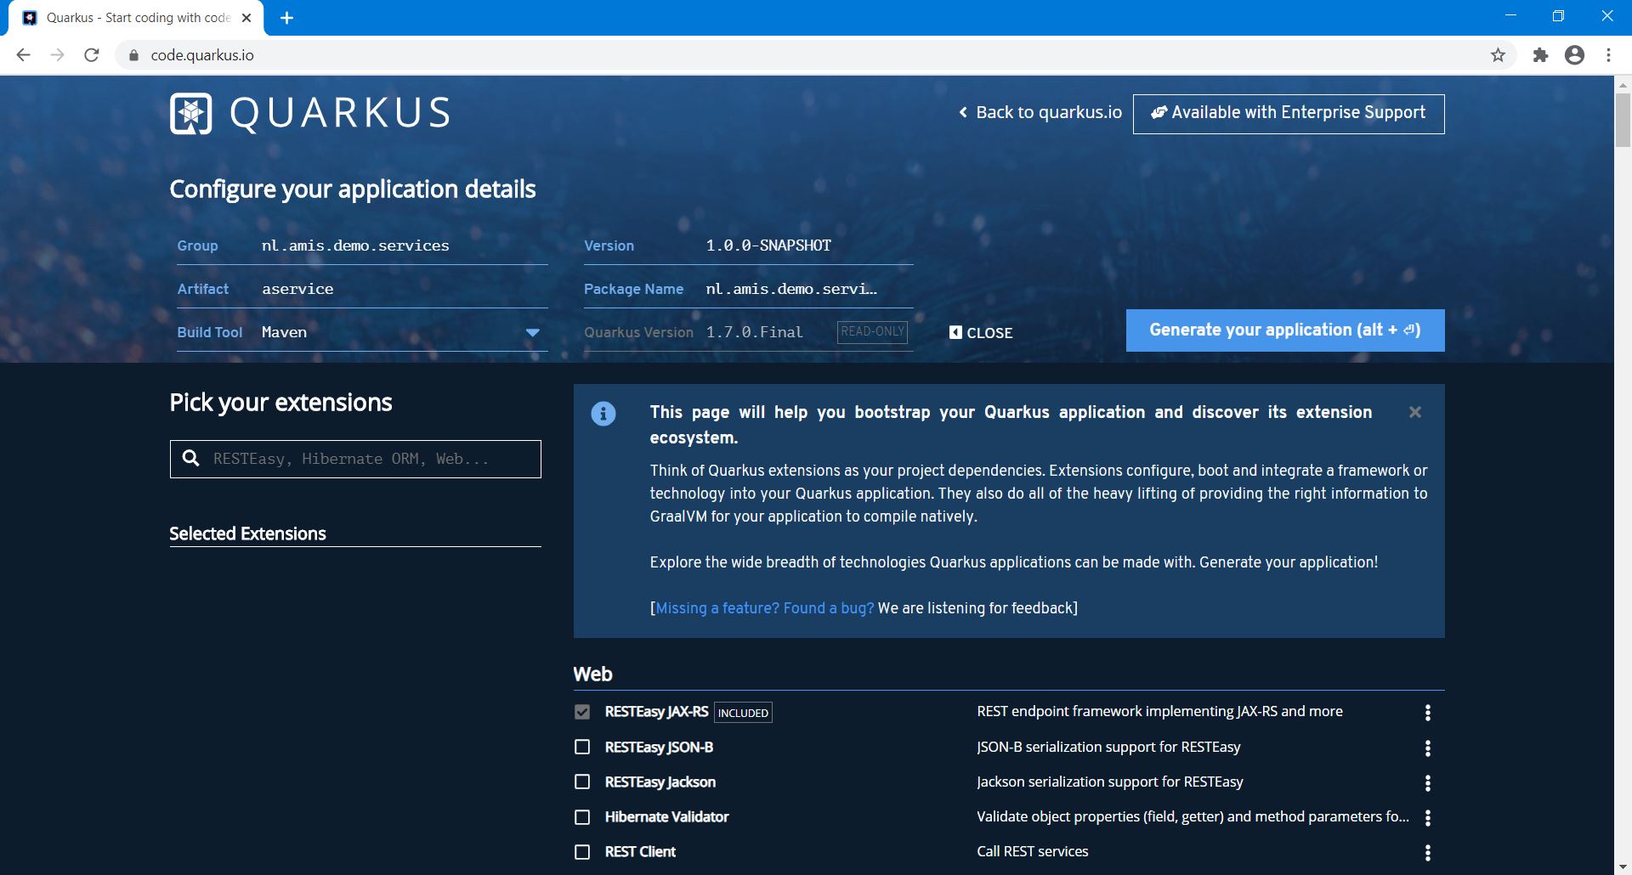Enable the Hibernate Validator checkbox

pos(582,817)
